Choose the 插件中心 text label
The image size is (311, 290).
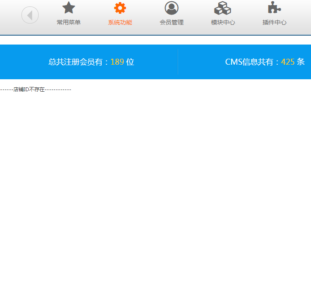[275, 22]
